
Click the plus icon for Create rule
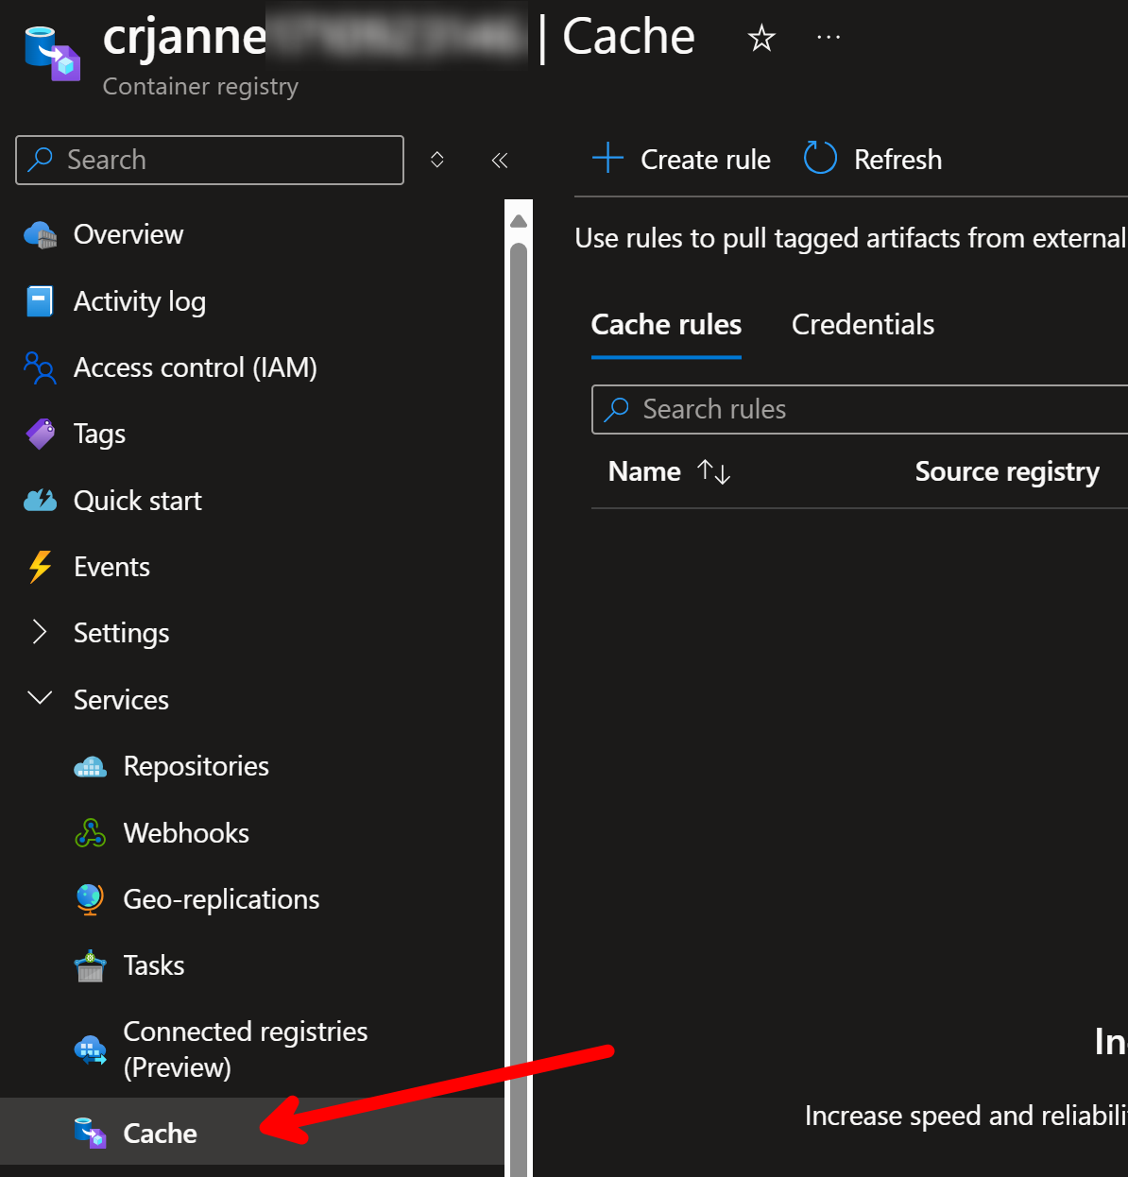tap(607, 159)
